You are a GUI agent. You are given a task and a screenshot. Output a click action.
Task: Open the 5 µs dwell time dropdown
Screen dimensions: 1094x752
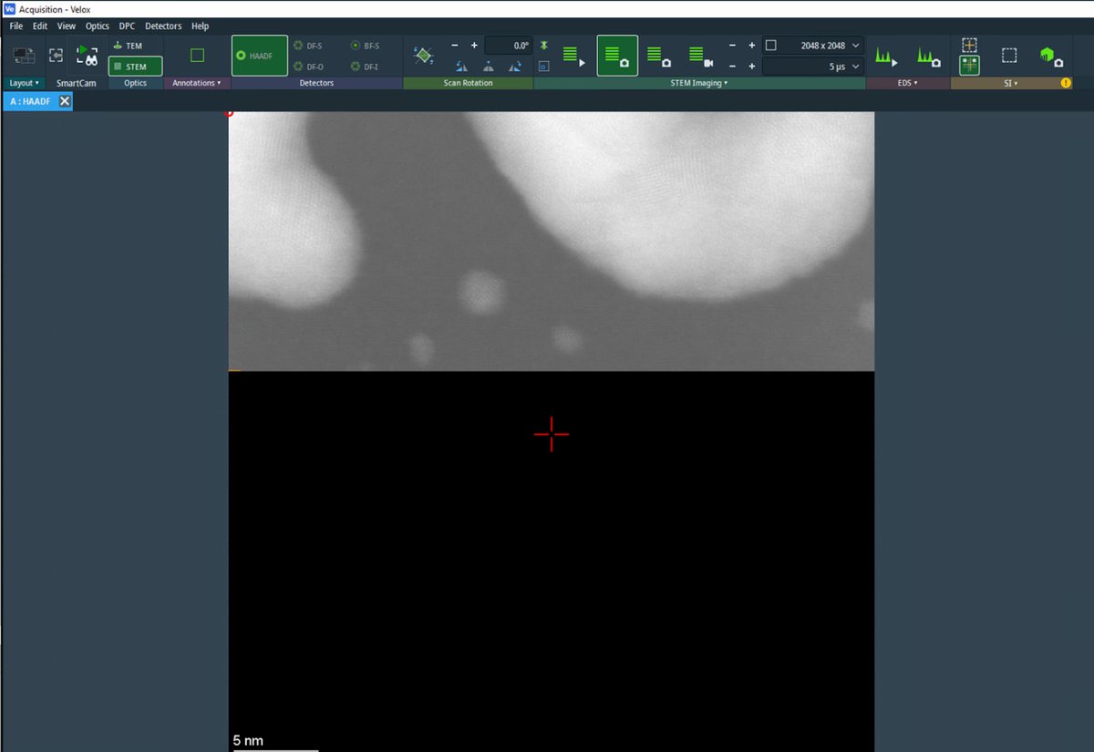pyautogui.click(x=855, y=67)
